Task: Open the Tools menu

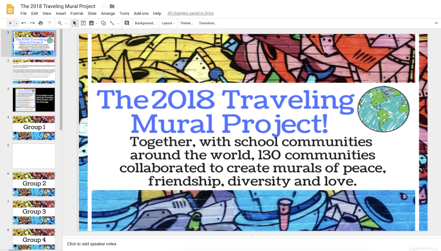Action: point(124,13)
